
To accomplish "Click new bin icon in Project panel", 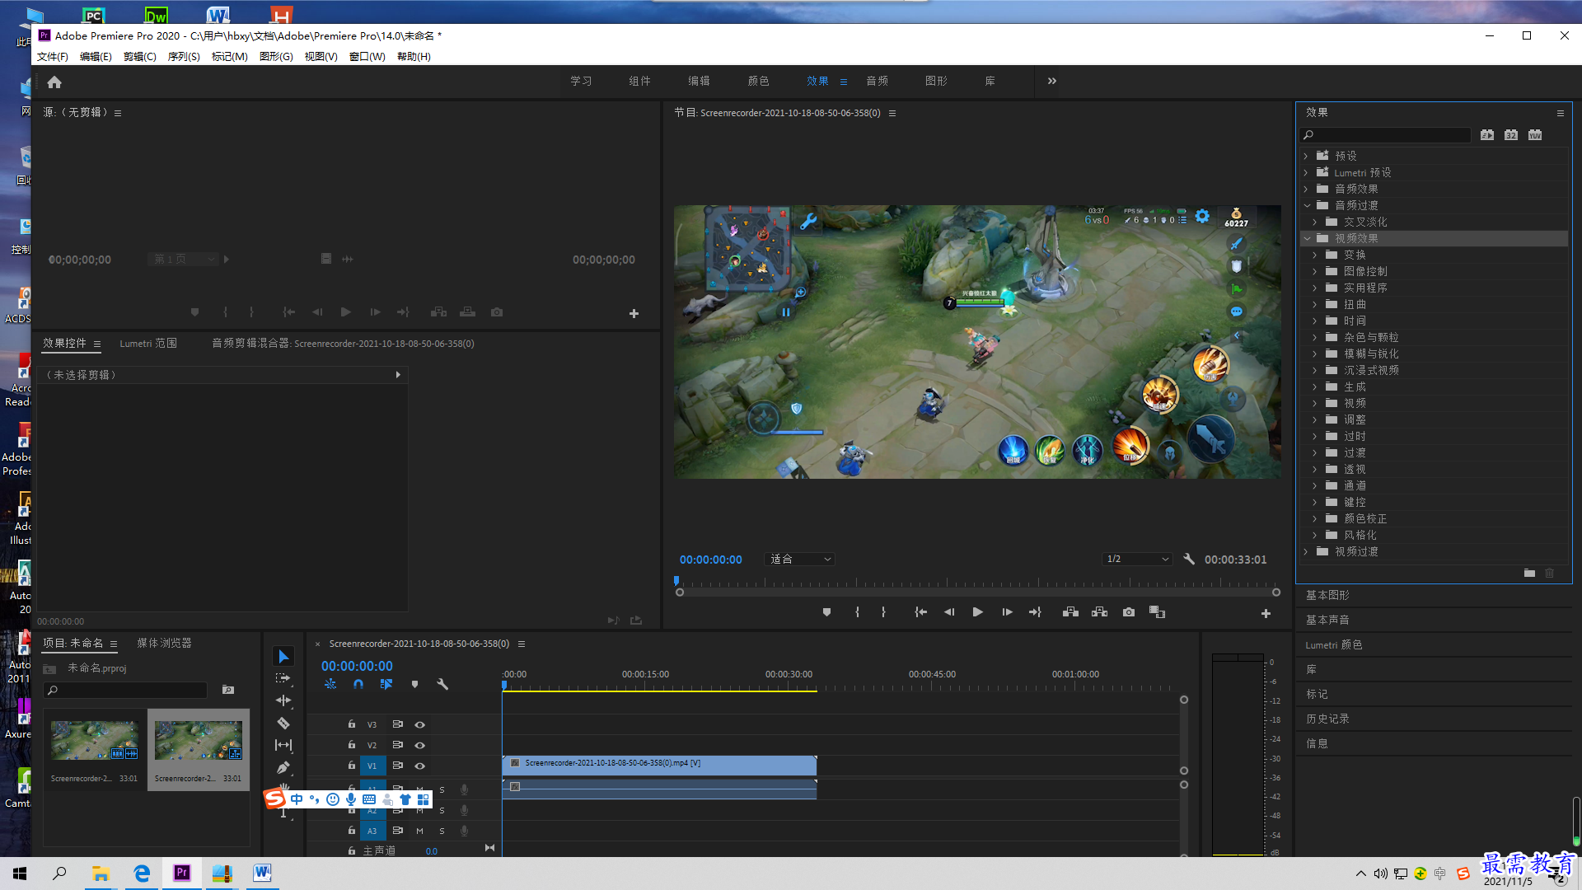I will point(228,690).
